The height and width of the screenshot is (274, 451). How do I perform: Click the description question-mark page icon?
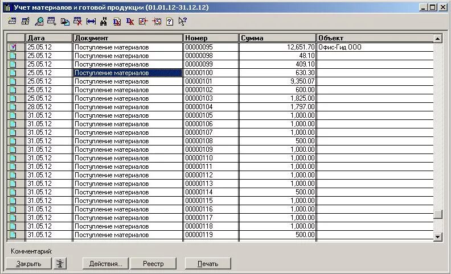click(170, 22)
